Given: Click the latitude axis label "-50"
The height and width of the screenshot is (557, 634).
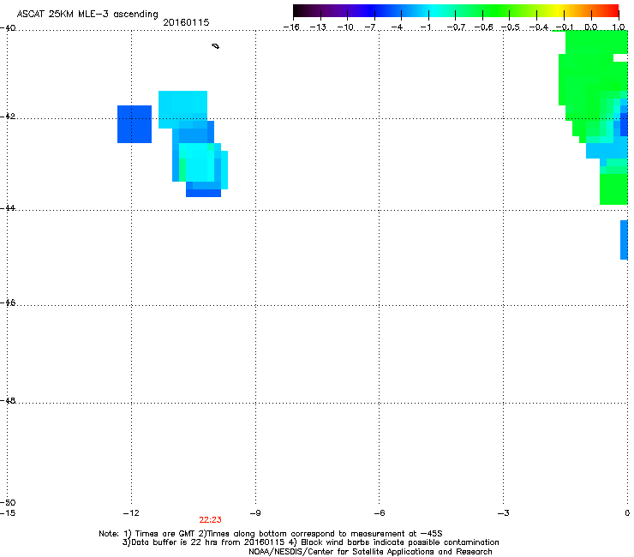Looking at the screenshot, I should tap(8, 503).
